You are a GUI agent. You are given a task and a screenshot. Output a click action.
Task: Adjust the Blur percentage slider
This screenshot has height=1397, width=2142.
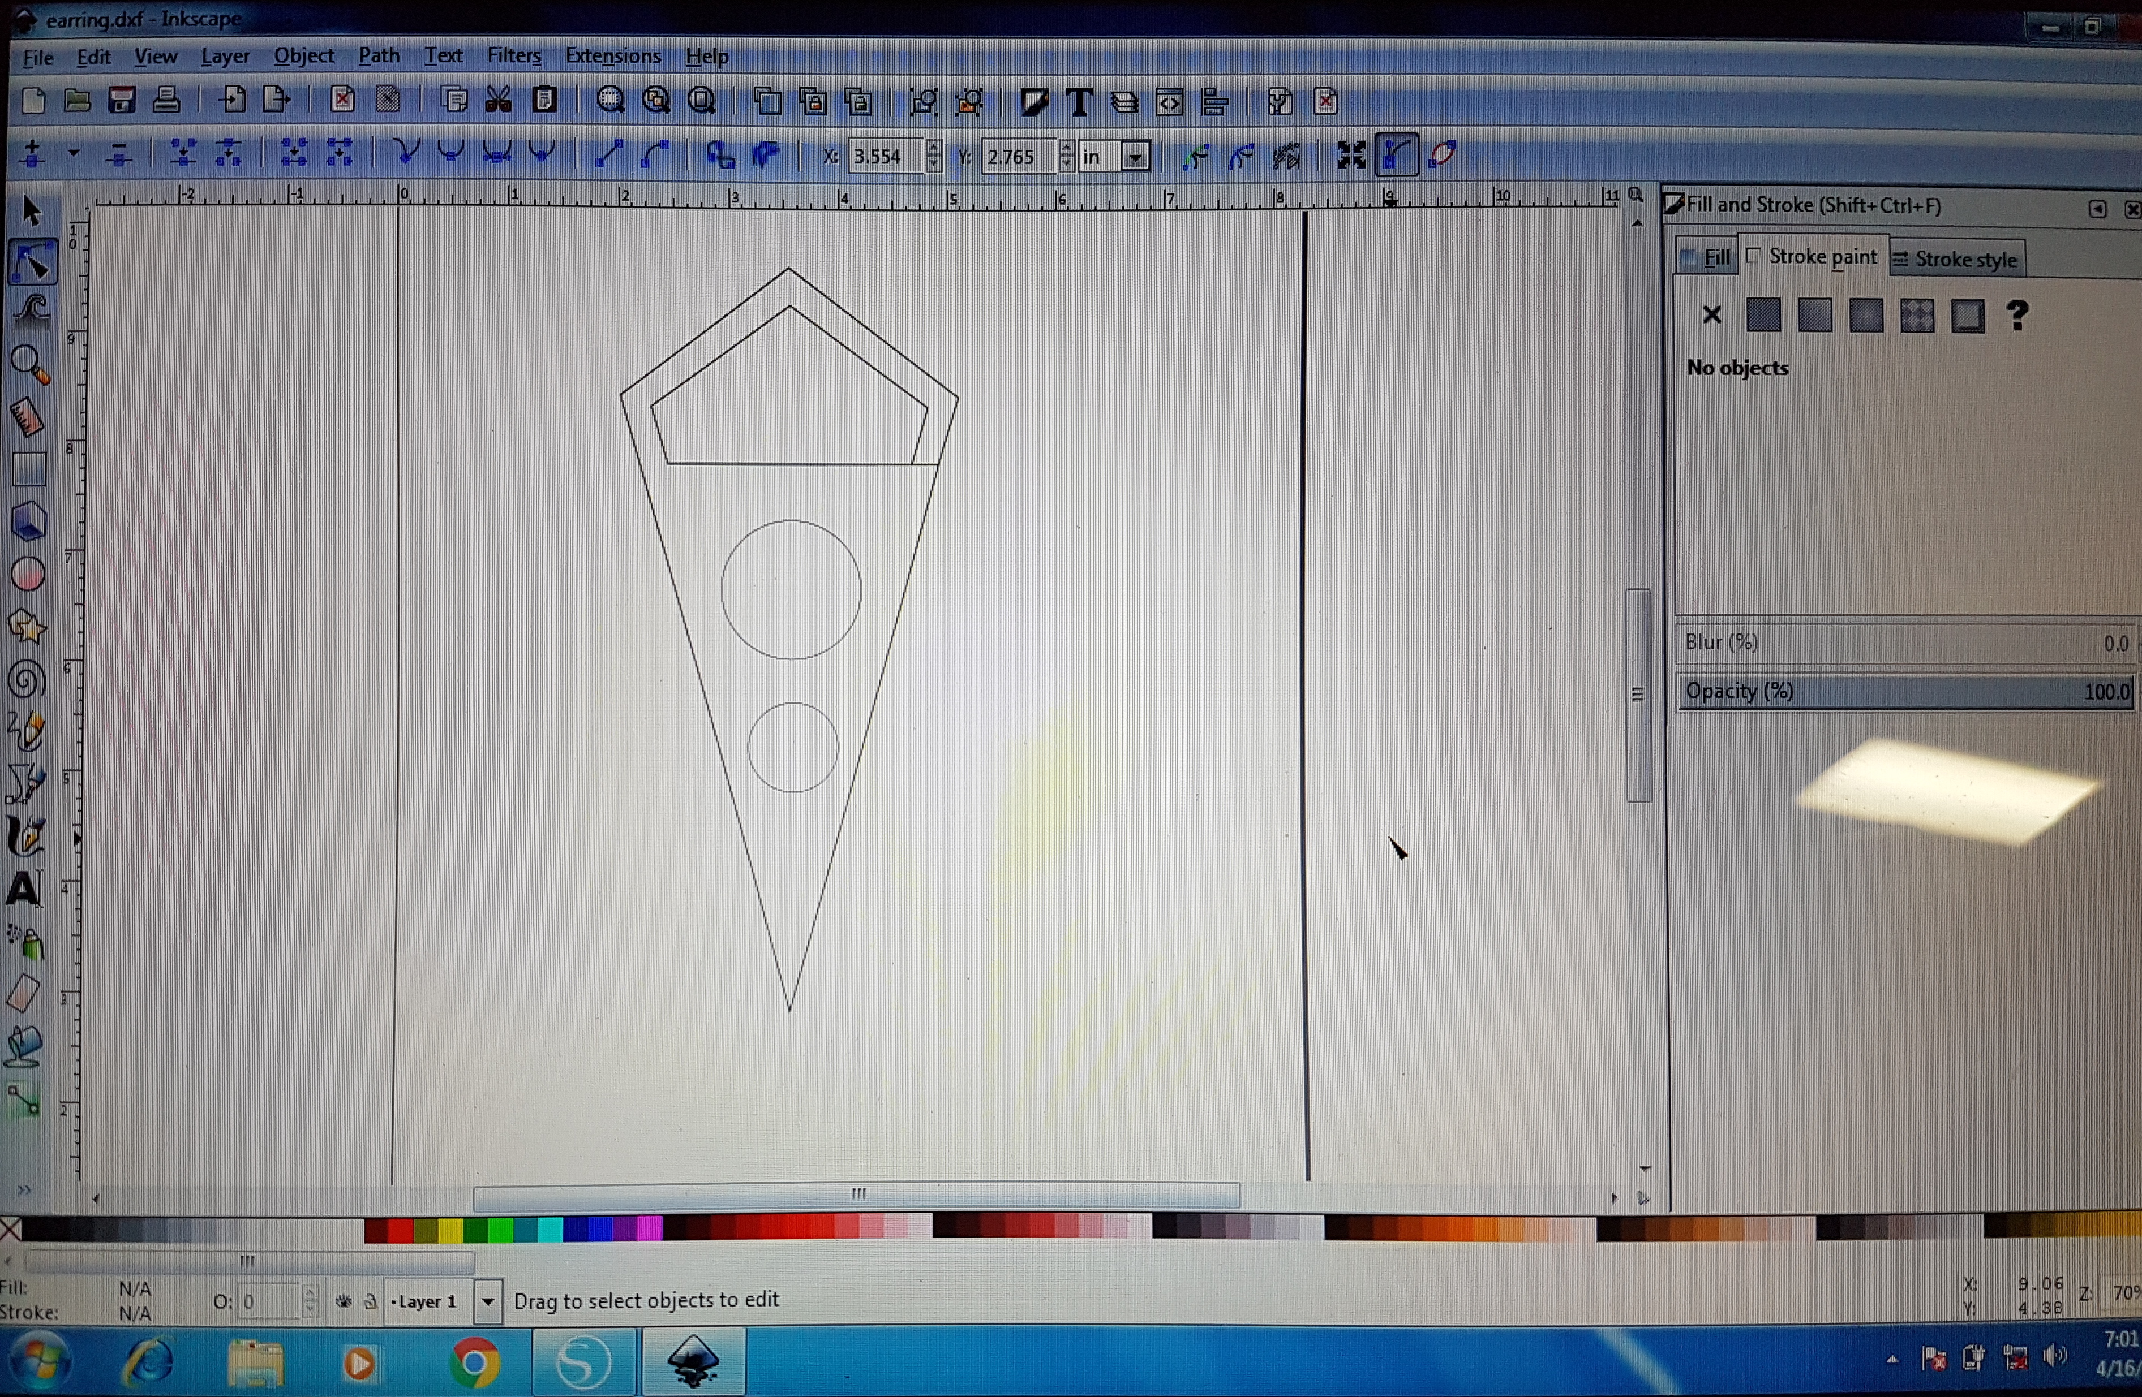[x=1905, y=643]
